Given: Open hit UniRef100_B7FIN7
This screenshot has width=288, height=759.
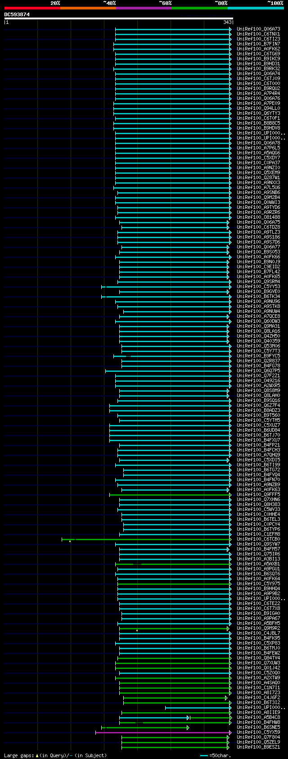Looking at the screenshot, I should (258, 44).
